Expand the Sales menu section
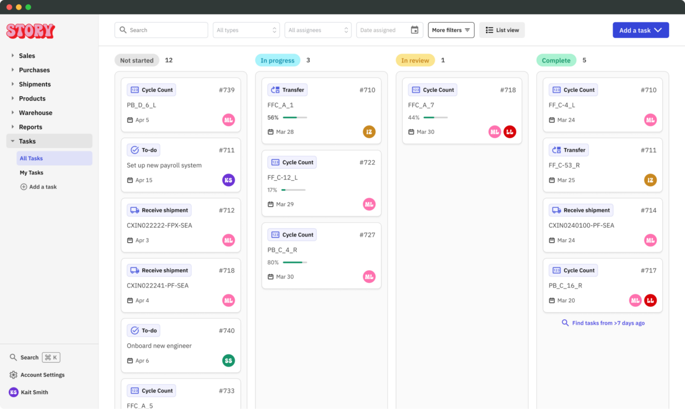The image size is (685, 409). tap(50, 56)
